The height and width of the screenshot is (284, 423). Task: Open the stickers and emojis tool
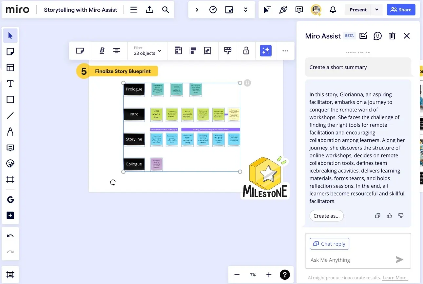click(10, 163)
